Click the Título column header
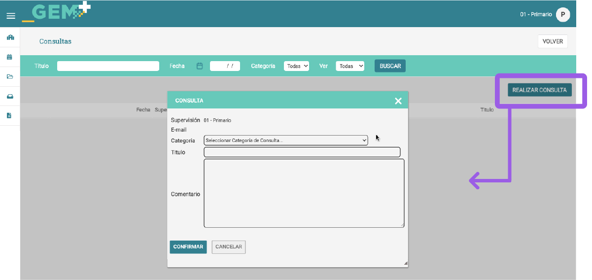 click(x=487, y=110)
